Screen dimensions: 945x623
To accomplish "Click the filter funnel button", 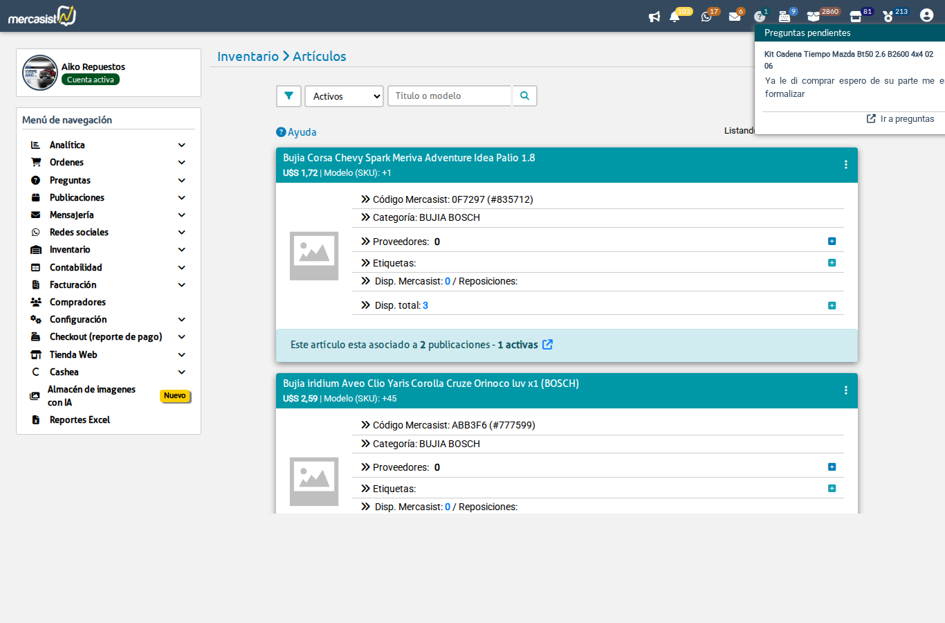I will (288, 96).
